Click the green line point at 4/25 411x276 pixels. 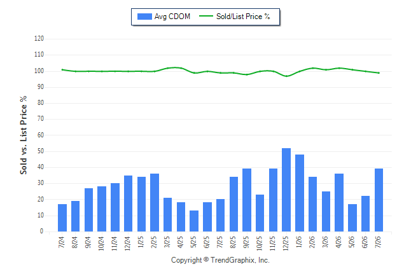coord(181,68)
